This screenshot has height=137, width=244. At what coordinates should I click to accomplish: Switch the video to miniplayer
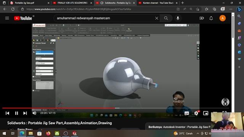205,113
